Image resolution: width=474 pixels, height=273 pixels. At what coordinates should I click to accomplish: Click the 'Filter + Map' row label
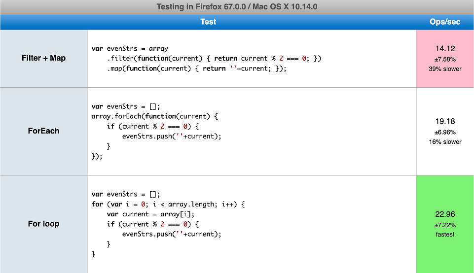click(43, 58)
